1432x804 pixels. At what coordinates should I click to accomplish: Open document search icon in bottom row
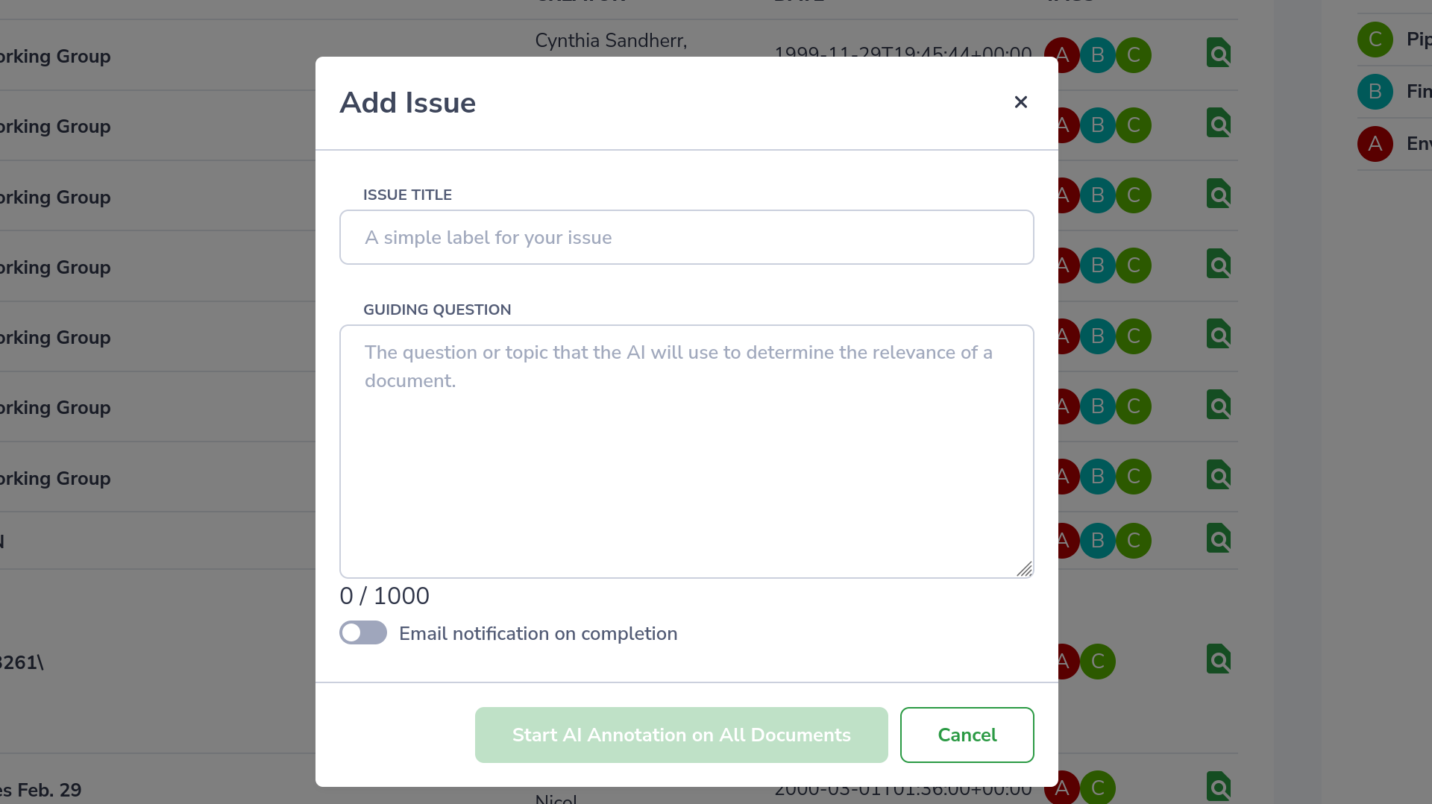[1219, 787]
